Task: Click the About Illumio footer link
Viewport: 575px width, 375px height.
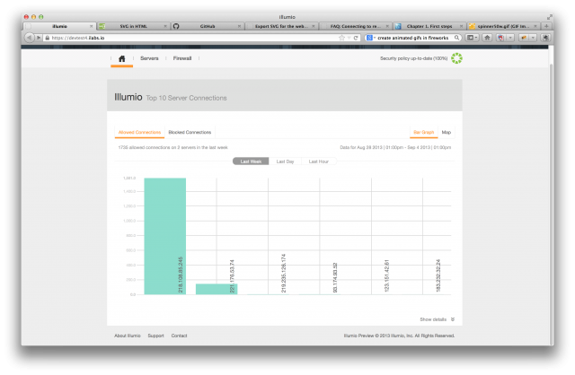Action: (128, 336)
